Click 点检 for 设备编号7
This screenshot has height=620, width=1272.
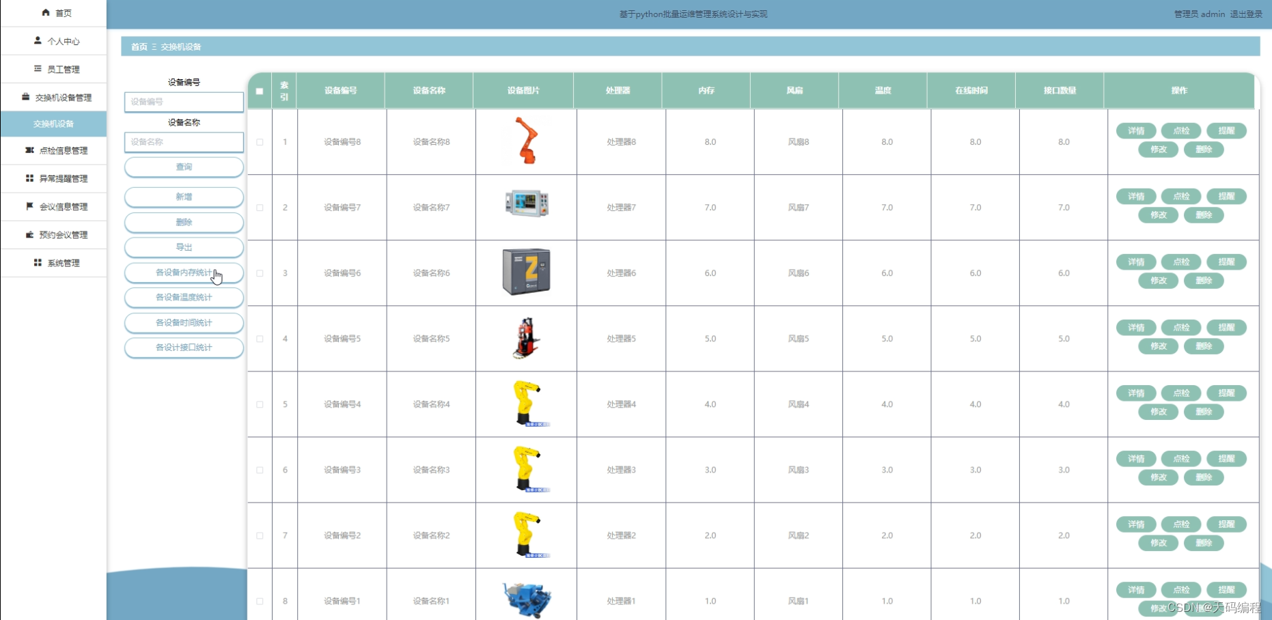[x=1181, y=196]
